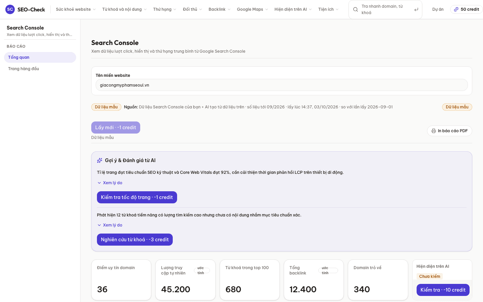Image resolution: width=483 pixels, height=302 pixels.
Task: Click Kiểm tra -10 credit button
Action: coord(443,290)
